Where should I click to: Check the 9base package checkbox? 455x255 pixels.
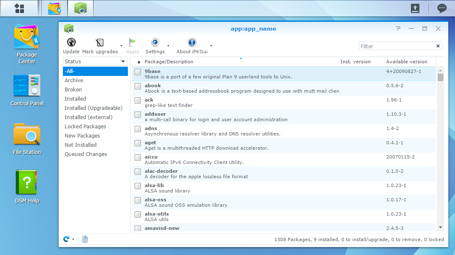[138, 72]
